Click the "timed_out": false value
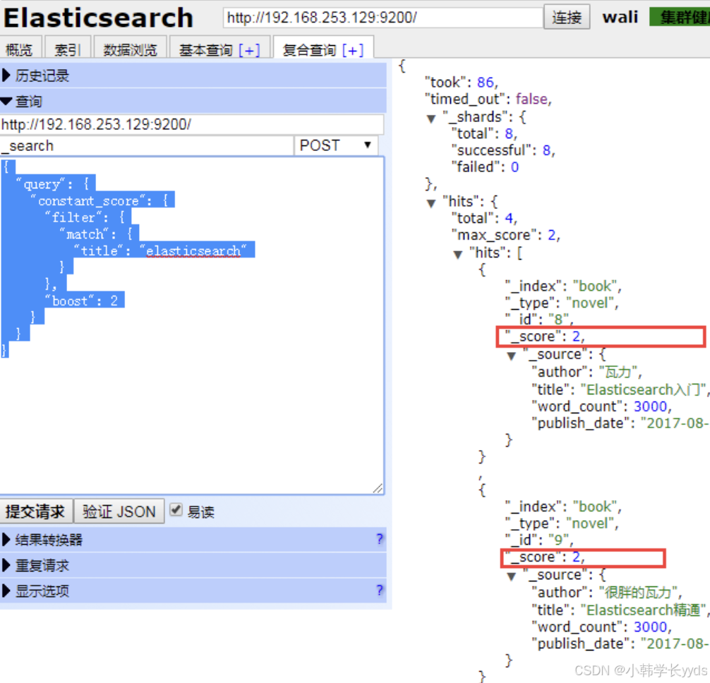This screenshot has width=710, height=683. [531, 99]
